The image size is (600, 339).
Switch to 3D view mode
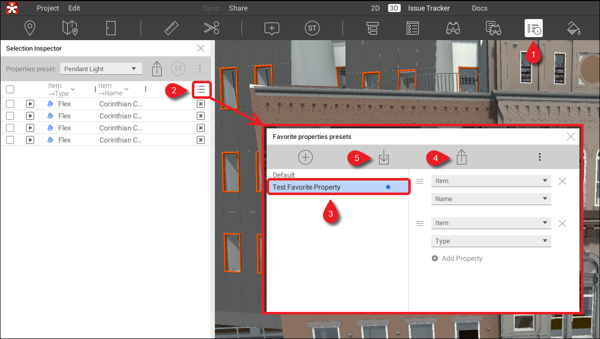[x=394, y=8]
